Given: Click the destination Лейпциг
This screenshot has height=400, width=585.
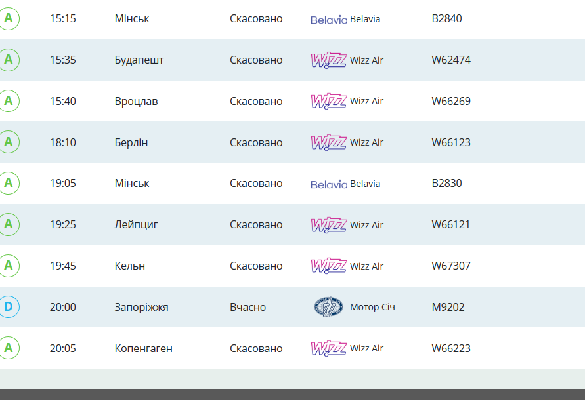Looking at the screenshot, I should tap(136, 224).
